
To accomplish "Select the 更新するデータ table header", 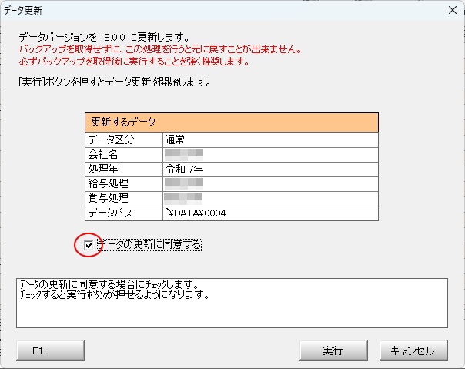I will [231, 122].
